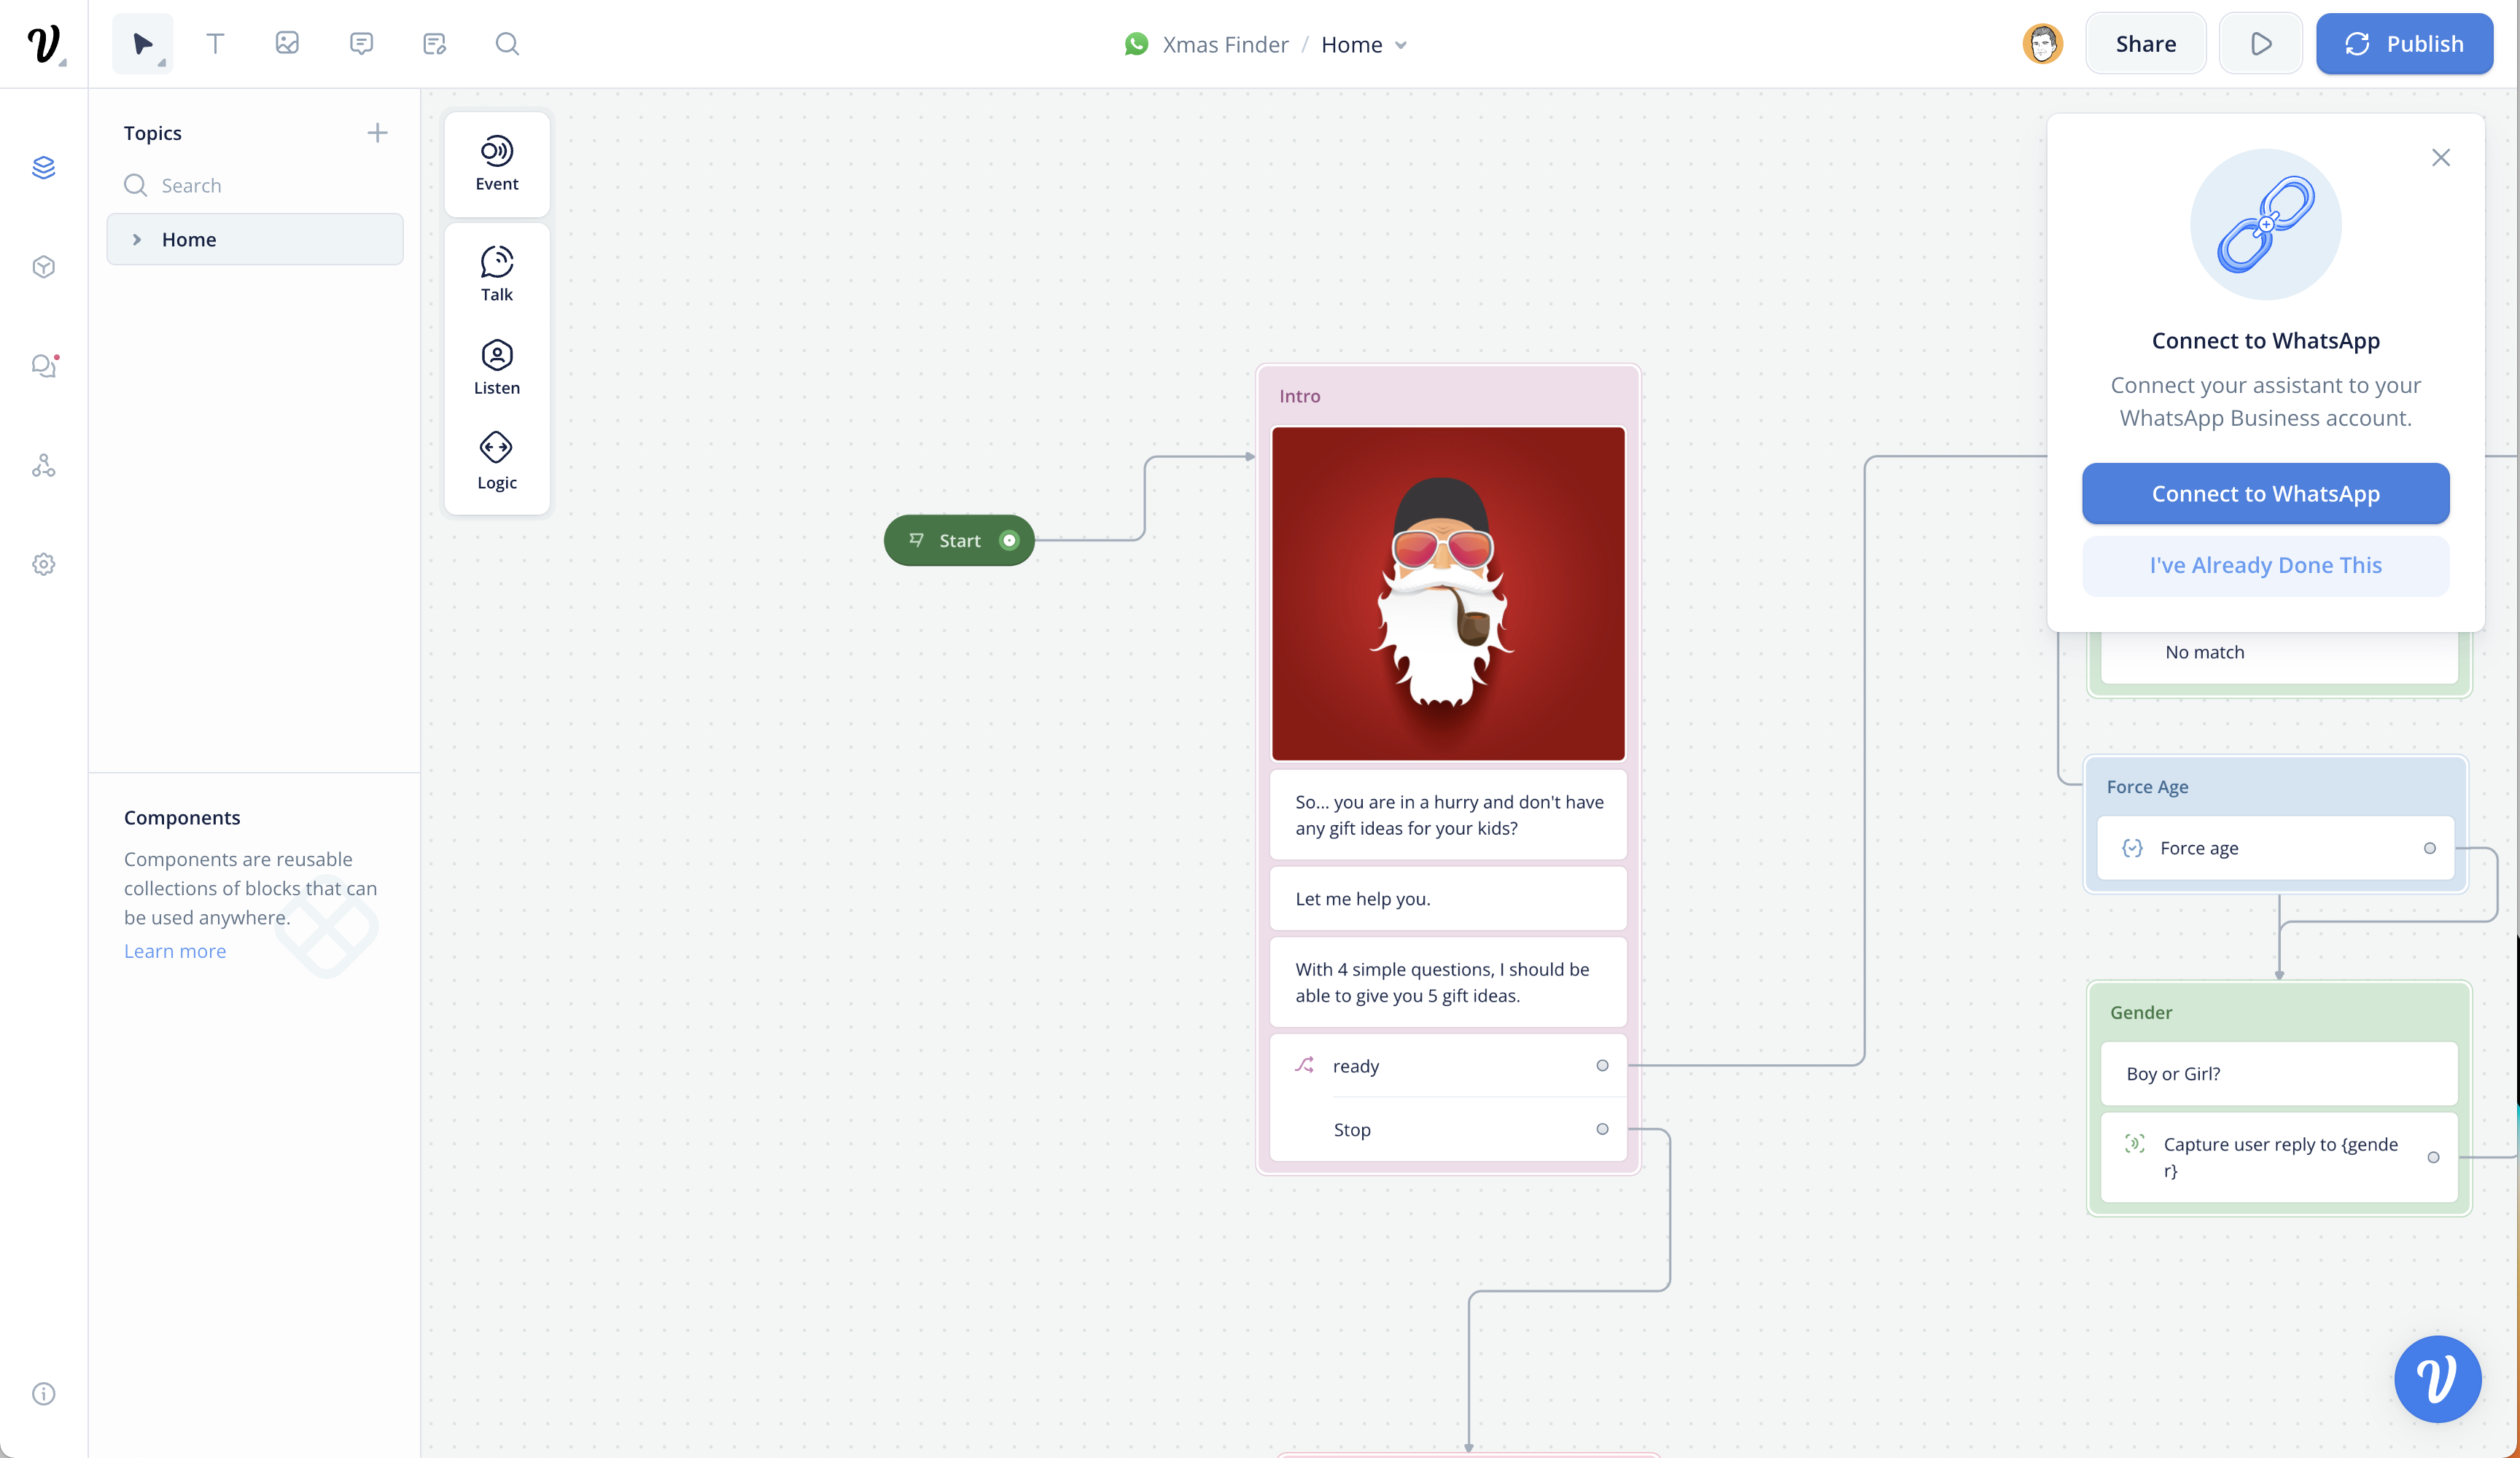Click the Comment tool icon
The height and width of the screenshot is (1458, 2520).
tap(361, 44)
